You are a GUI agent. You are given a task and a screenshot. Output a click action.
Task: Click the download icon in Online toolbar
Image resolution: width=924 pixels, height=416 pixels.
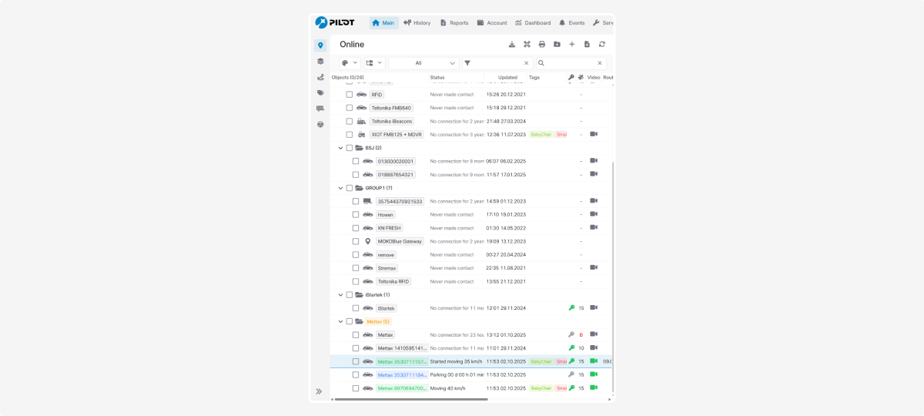pos(512,45)
